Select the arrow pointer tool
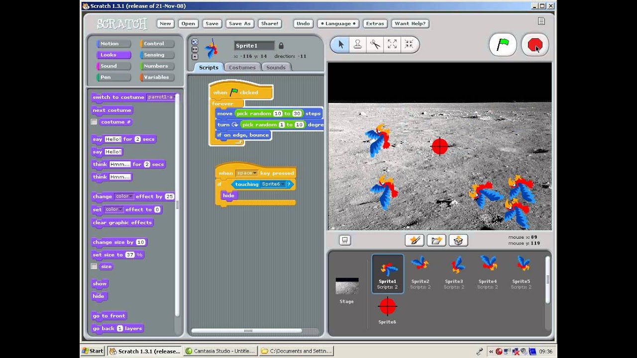This screenshot has height=358, width=637. click(341, 44)
